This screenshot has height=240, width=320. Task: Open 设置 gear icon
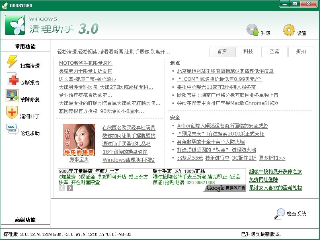289,30
